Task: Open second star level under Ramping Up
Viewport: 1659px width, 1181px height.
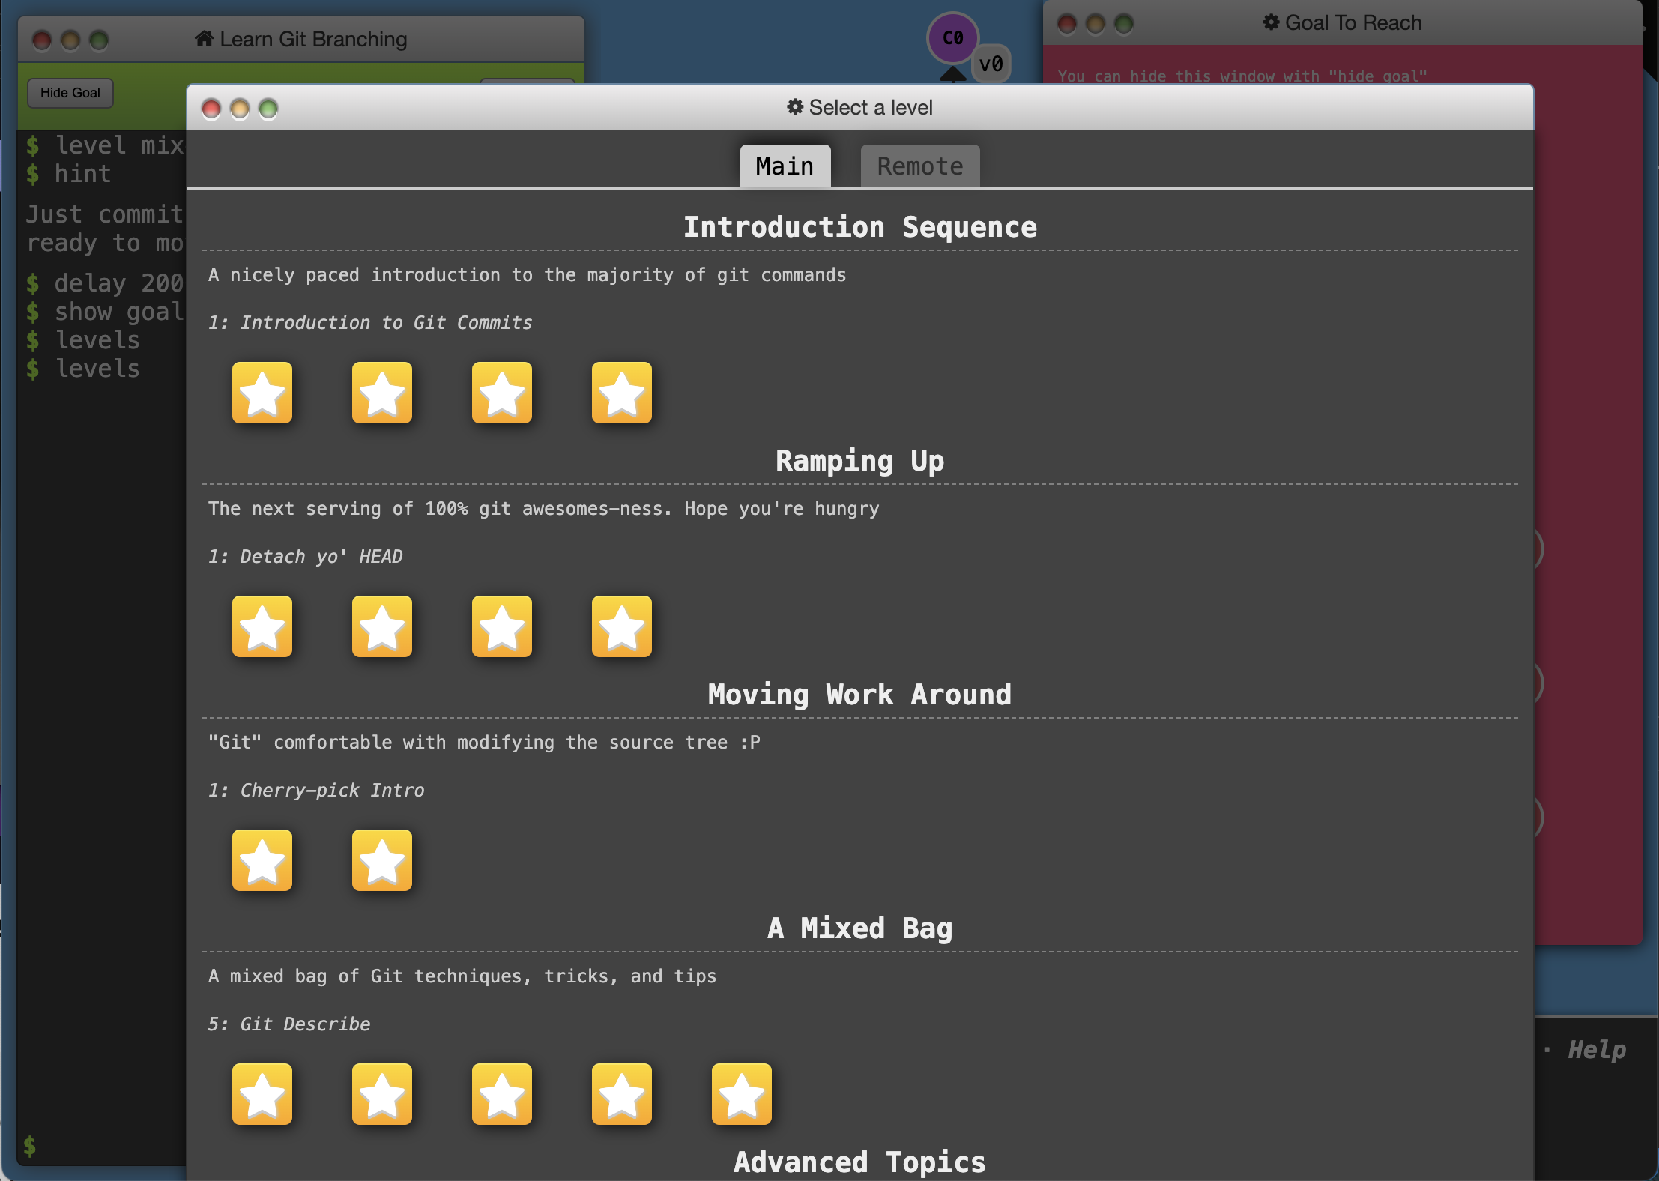Action: [x=382, y=626]
